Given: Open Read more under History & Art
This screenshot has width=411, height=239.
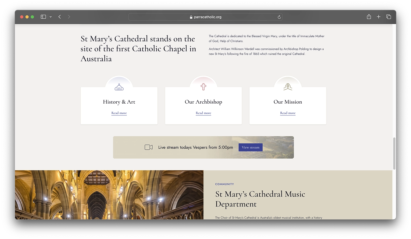Looking at the screenshot, I should click(119, 113).
